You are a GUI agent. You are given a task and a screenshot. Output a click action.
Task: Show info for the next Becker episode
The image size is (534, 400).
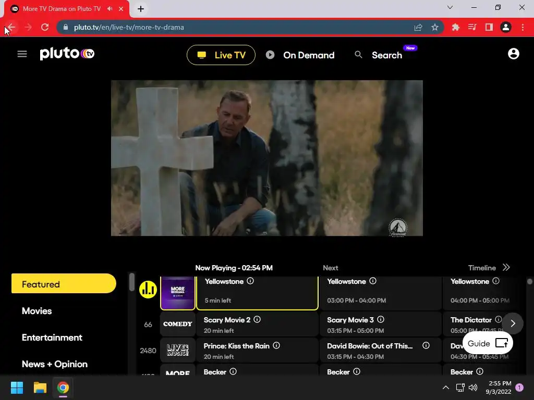pyautogui.click(x=357, y=371)
